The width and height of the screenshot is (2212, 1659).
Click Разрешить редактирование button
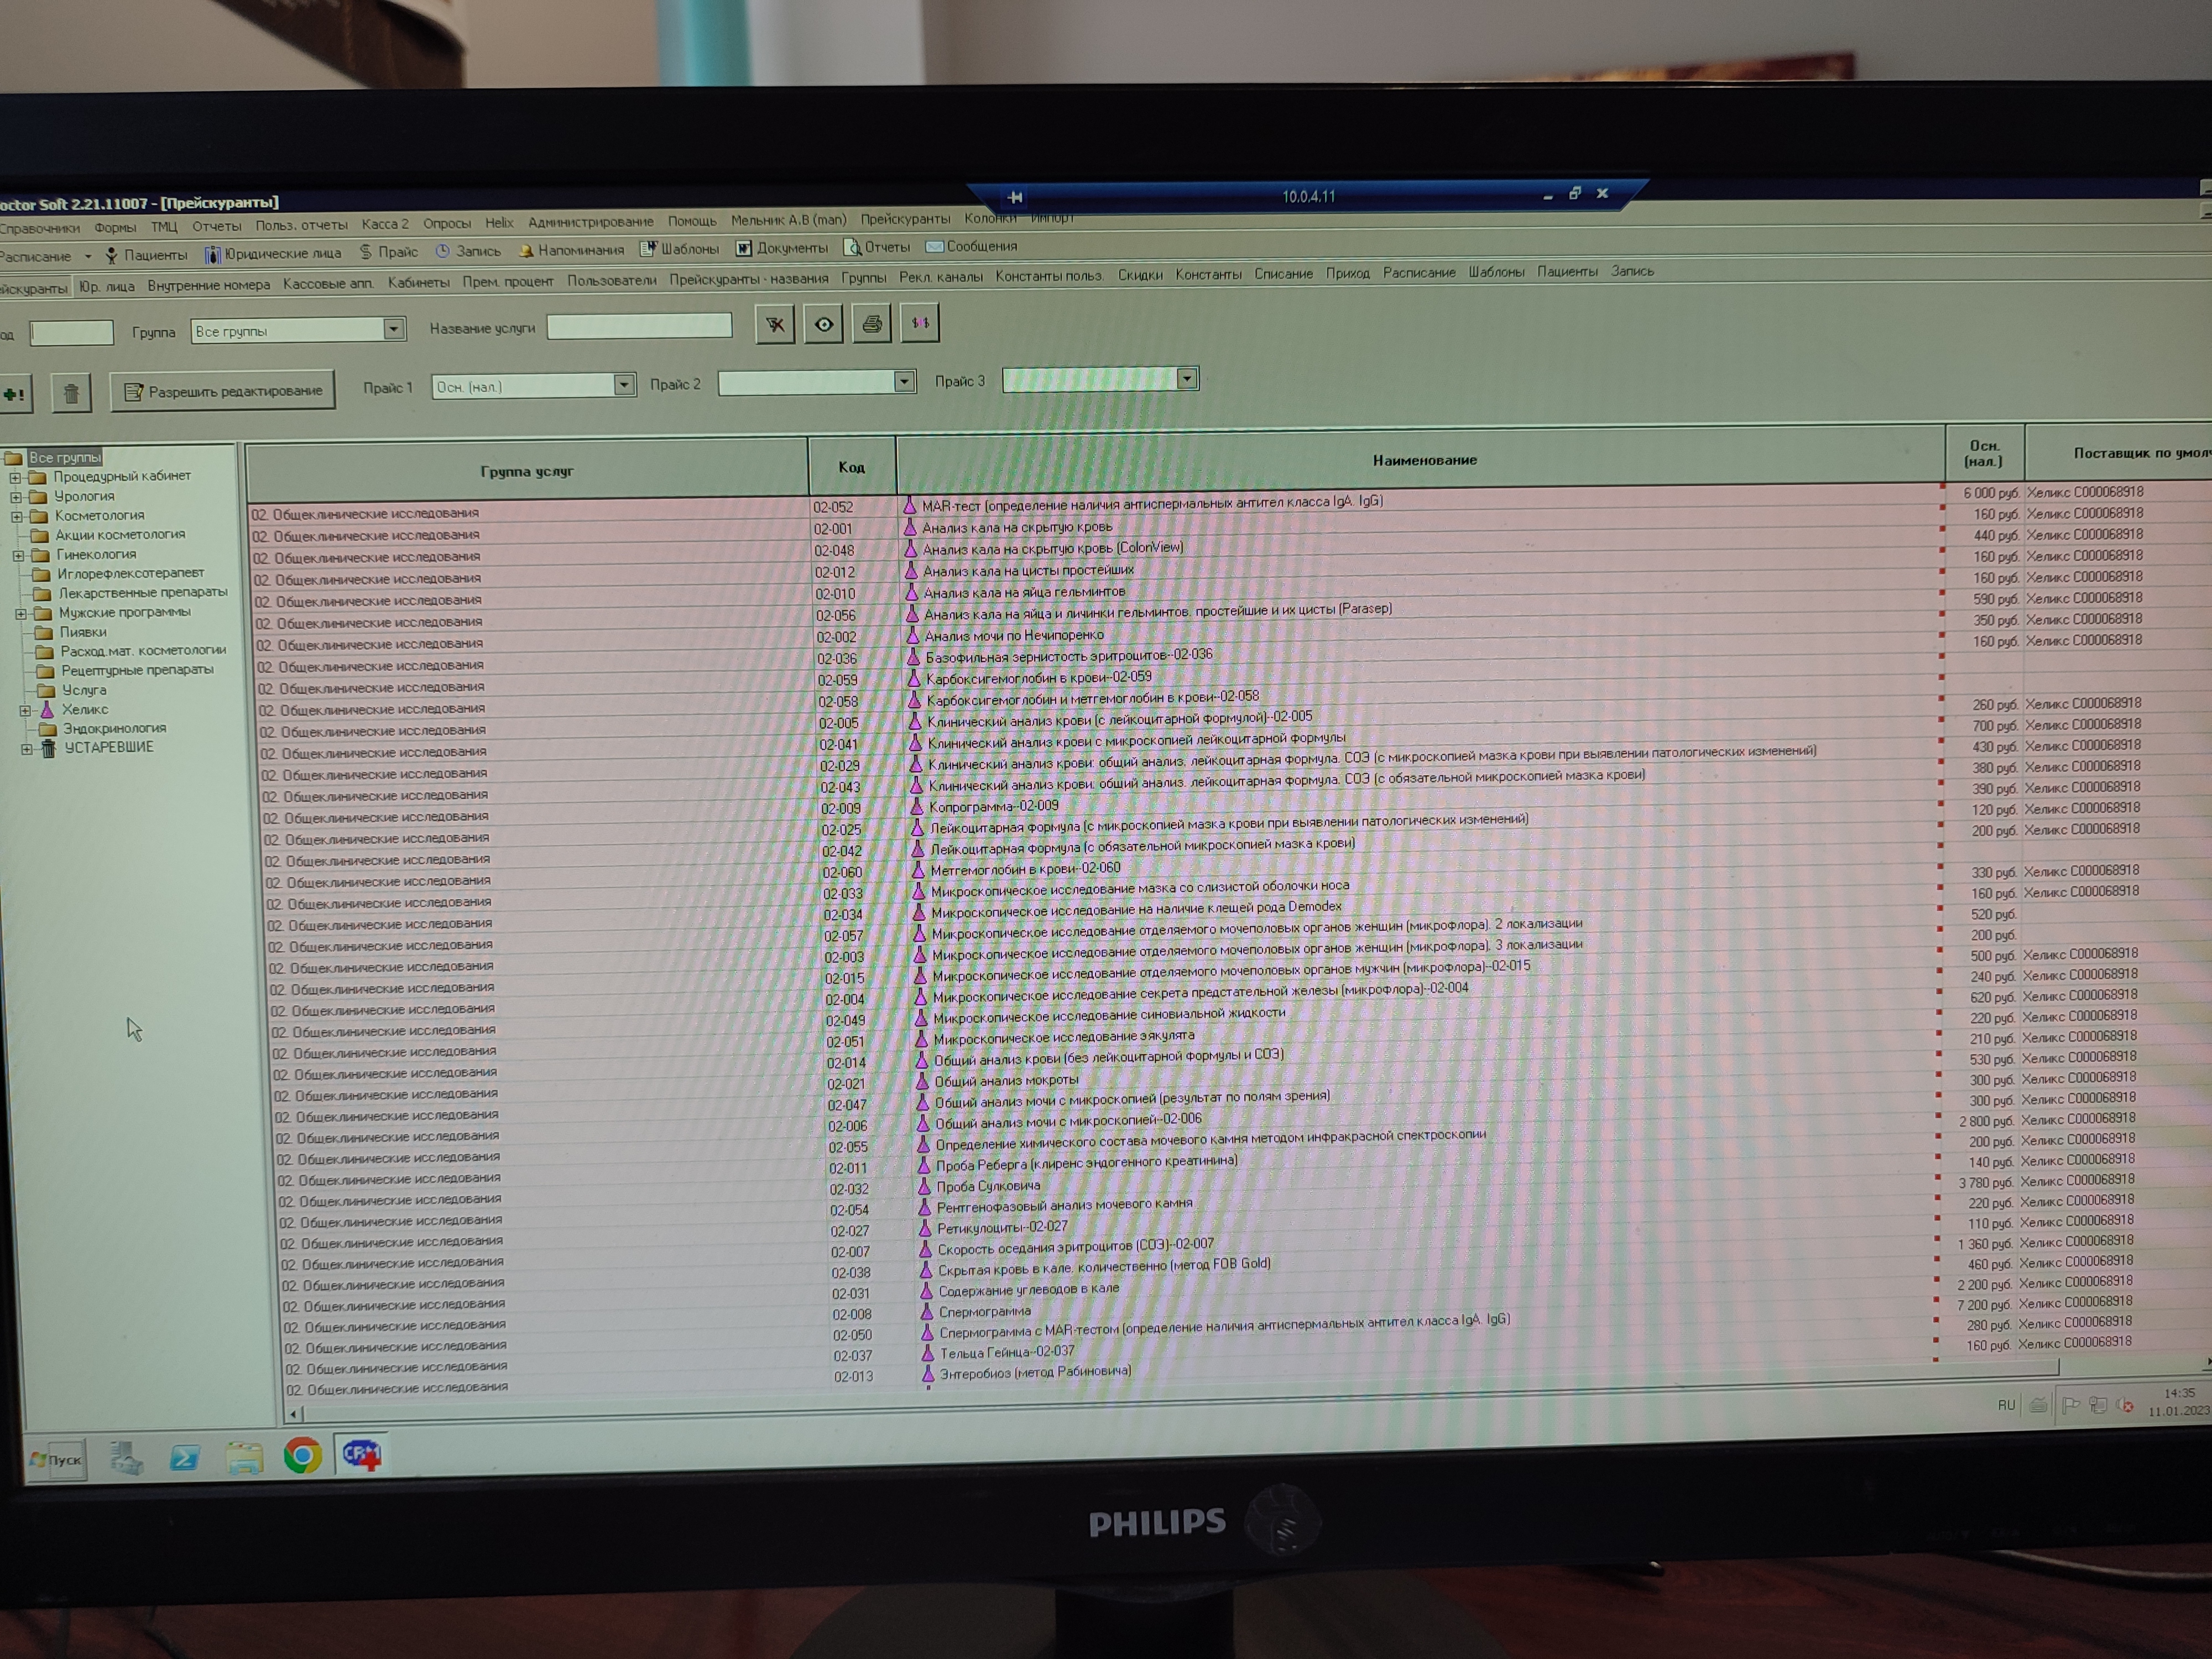(223, 391)
